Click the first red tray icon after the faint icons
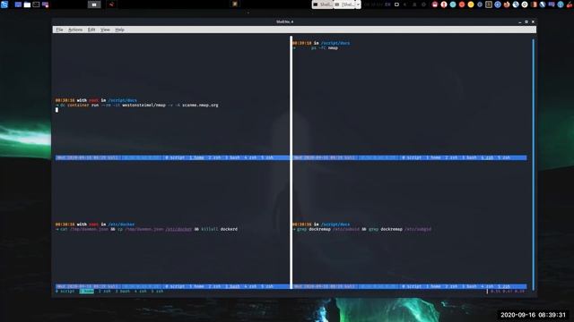 [x=435, y=4]
